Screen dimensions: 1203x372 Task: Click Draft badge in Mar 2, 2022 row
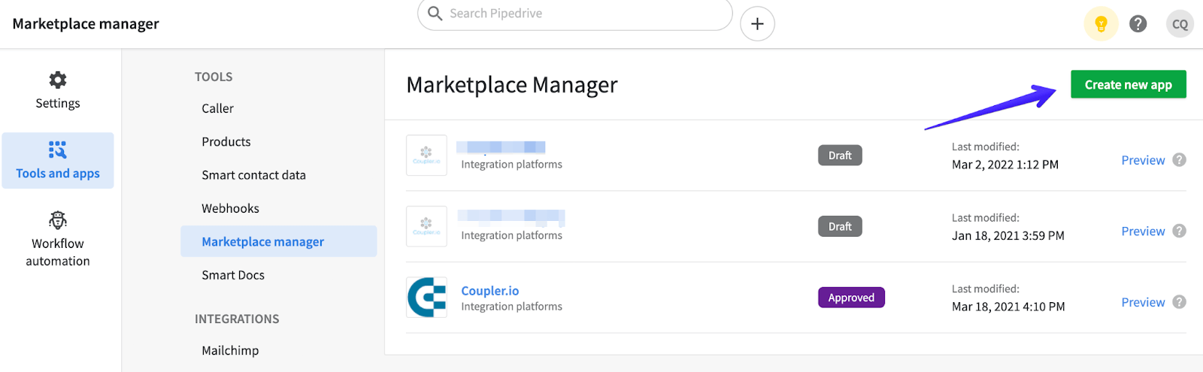pos(840,156)
